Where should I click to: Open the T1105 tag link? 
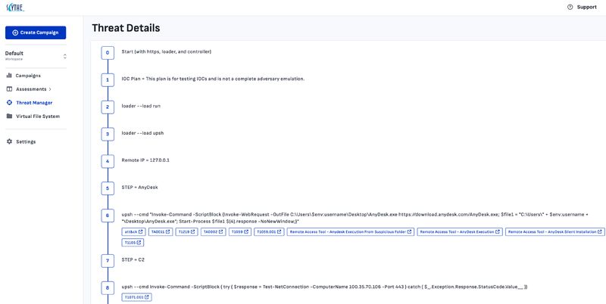click(133, 243)
